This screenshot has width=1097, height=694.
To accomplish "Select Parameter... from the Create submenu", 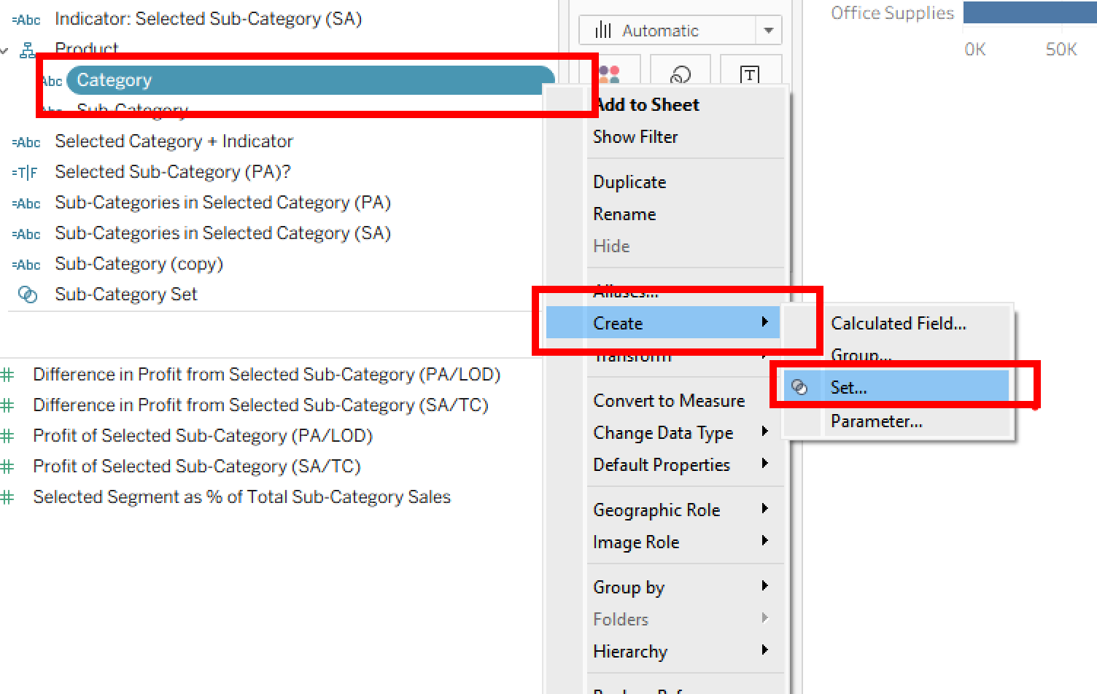I will (876, 421).
